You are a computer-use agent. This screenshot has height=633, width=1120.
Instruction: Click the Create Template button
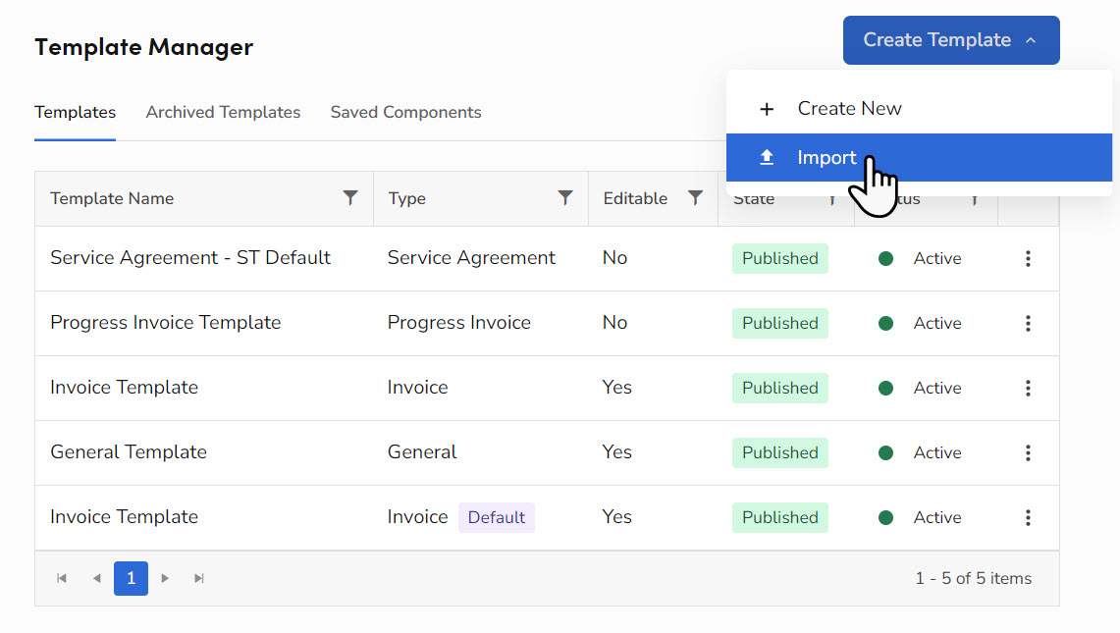pos(936,40)
